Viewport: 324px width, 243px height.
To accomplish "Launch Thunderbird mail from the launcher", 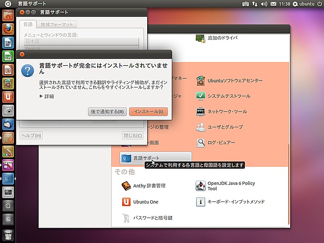I will click(x=8, y=125).
